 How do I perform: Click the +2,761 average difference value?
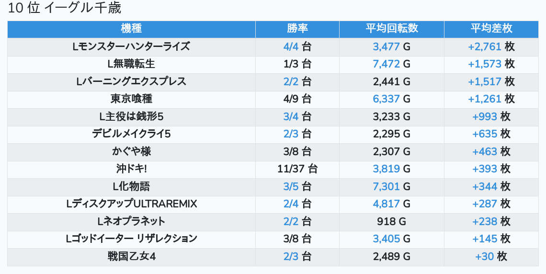coord(484,46)
